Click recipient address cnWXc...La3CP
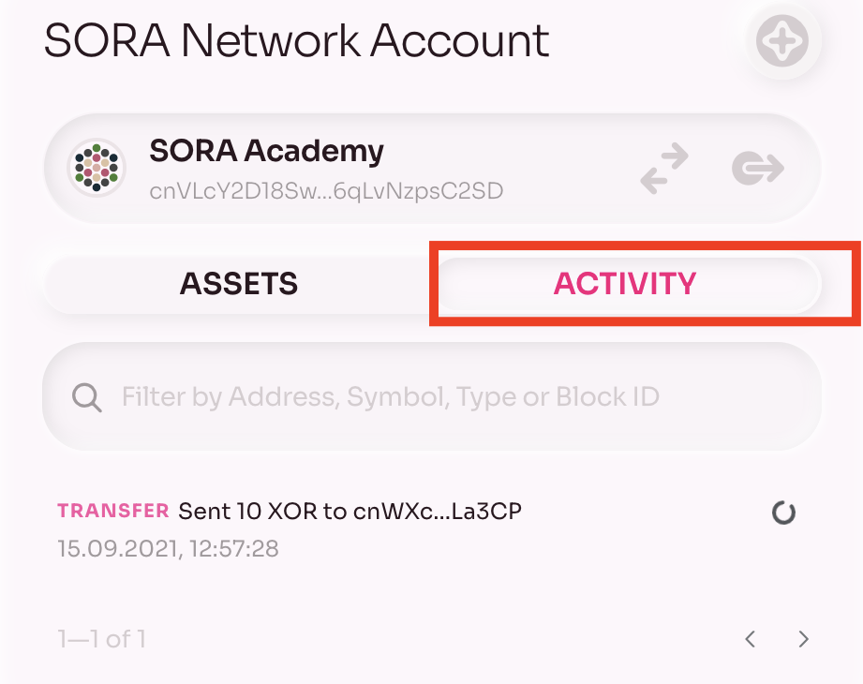Image resolution: width=863 pixels, height=684 pixels. point(437,512)
